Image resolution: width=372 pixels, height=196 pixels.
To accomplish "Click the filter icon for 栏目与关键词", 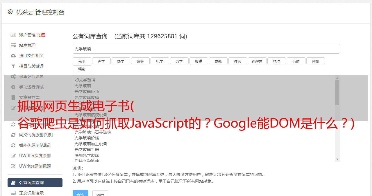I will (13, 66).
